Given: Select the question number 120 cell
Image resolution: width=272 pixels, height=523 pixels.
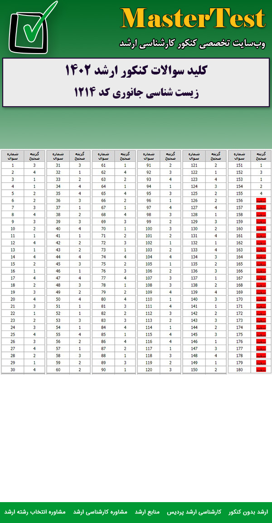Looking at the screenshot, I should point(149,370).
